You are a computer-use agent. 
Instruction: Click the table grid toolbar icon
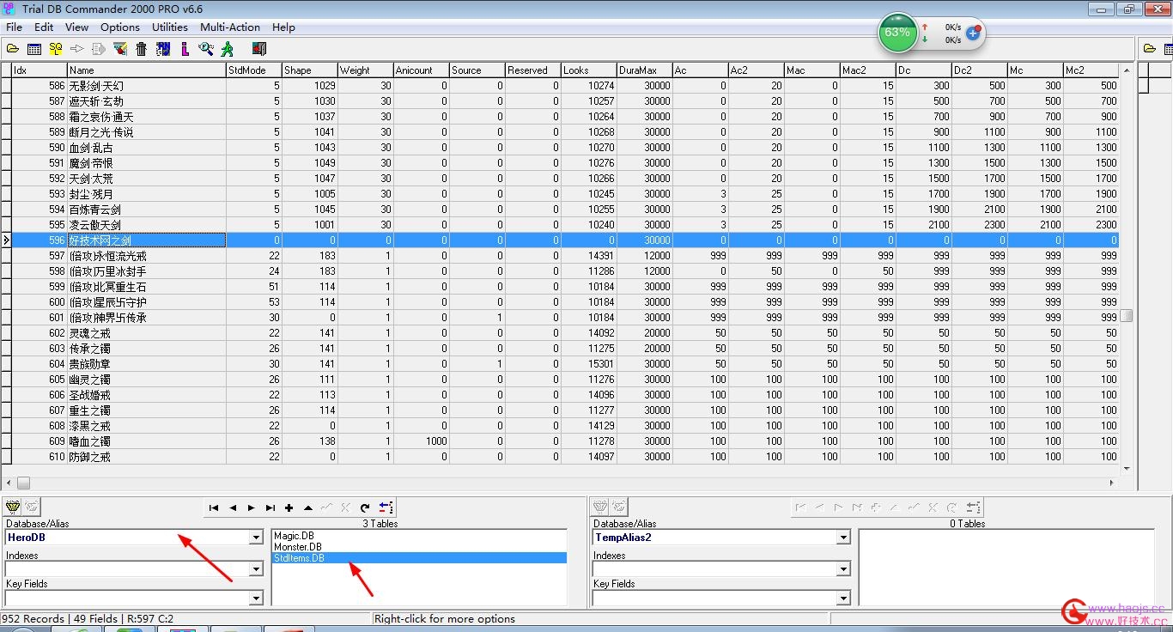(34, 49)
